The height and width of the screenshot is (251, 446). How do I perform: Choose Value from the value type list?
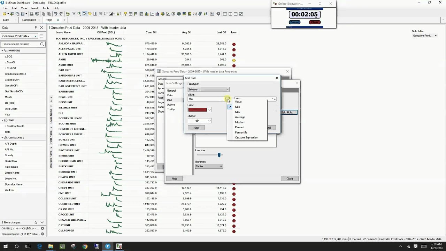click(x=247, y=102)
